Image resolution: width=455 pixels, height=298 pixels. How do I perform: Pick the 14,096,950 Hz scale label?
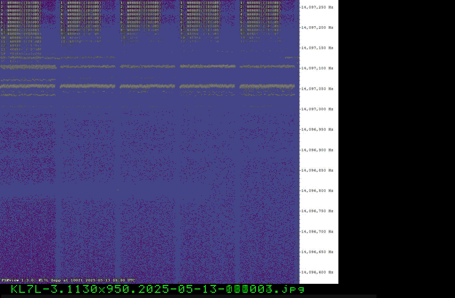(x=317, y=129)
